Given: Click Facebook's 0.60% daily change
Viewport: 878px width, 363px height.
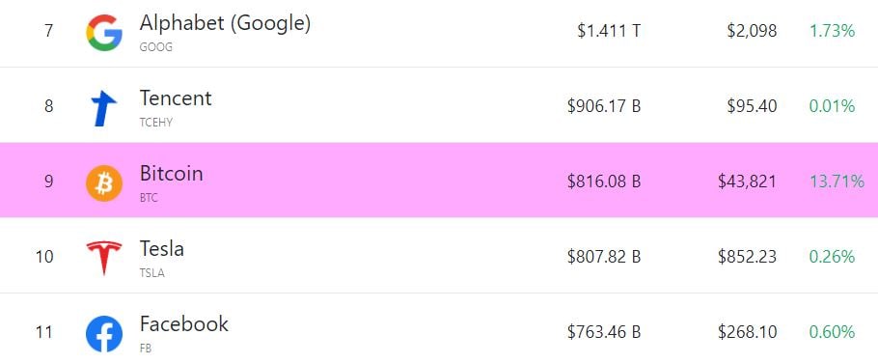Looking at the screenshot, I should pos(832,332).
